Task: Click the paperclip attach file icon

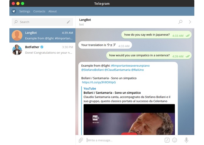Action: tap(81, 140)
